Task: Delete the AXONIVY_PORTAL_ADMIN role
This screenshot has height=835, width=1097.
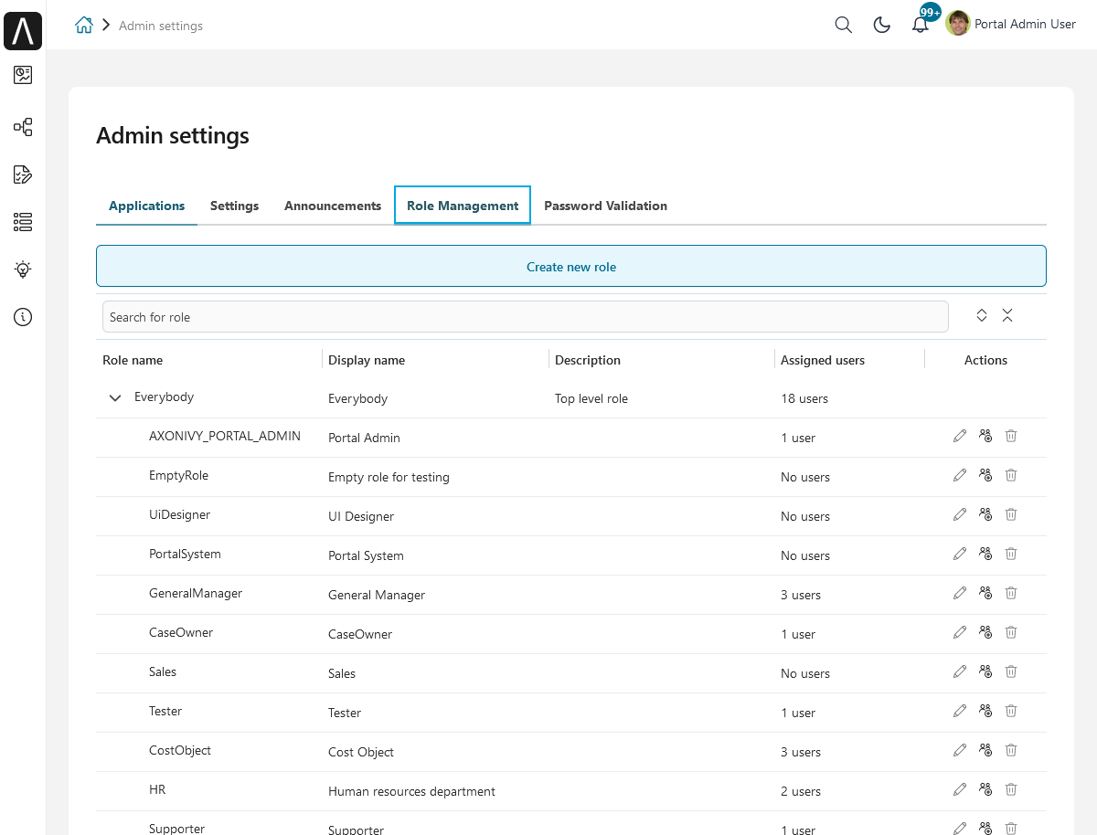Action: (1011, 436)
